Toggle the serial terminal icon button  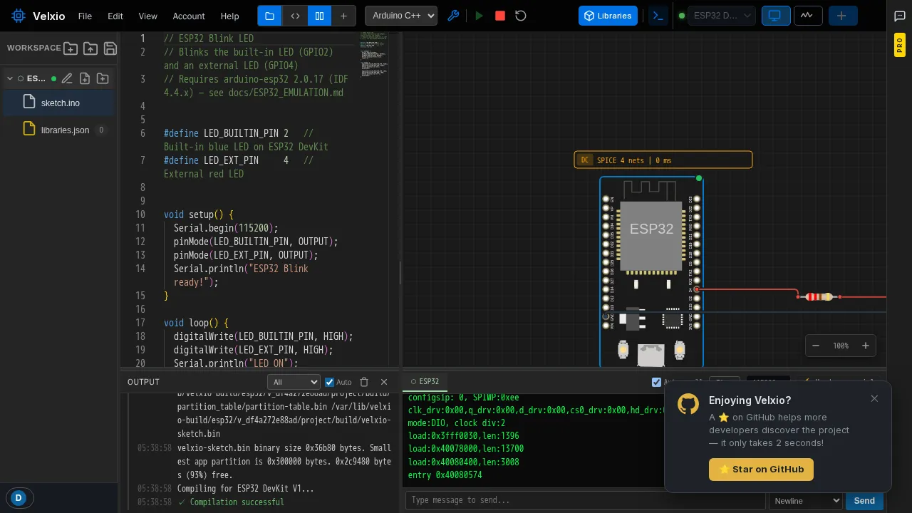658,16
